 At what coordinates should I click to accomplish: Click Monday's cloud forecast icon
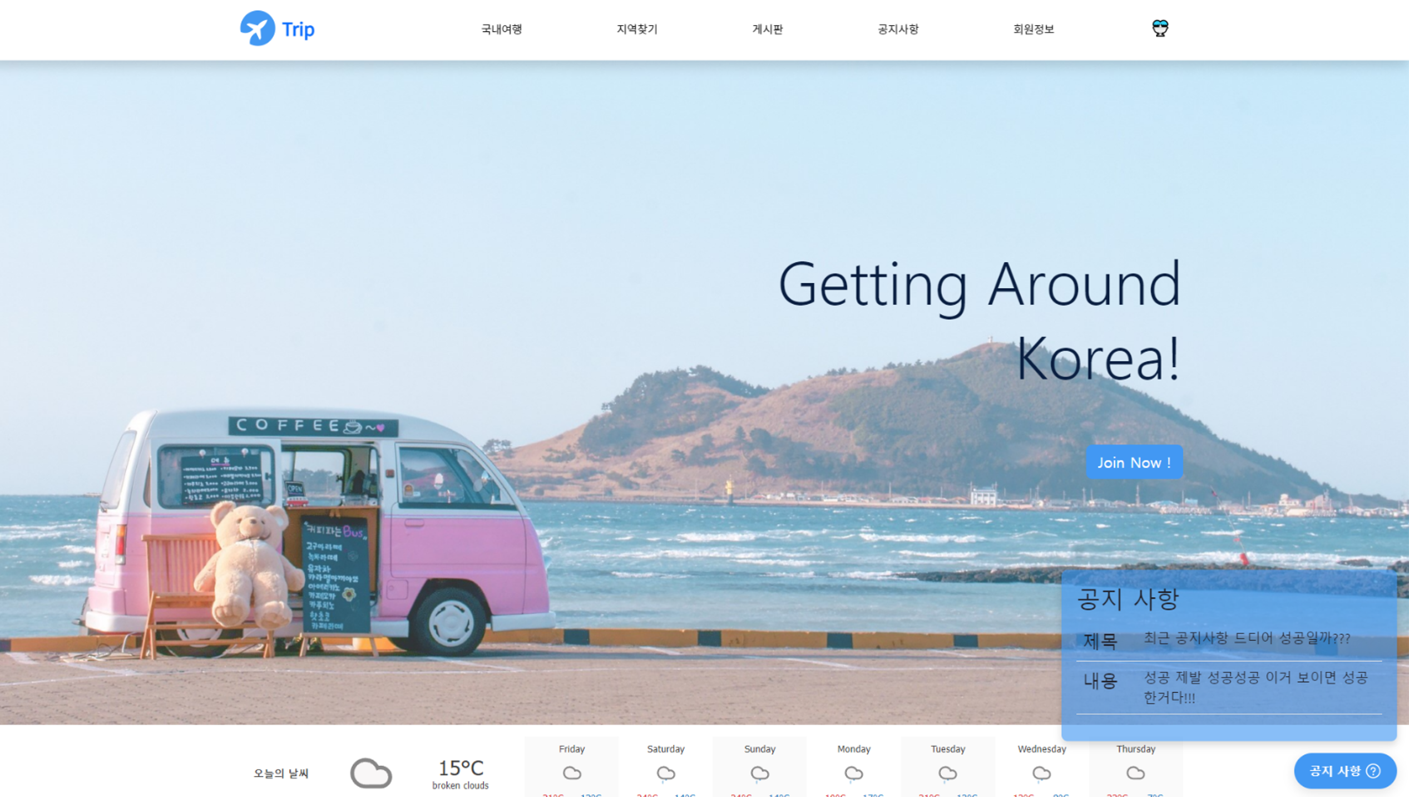[x=853, y=773]
